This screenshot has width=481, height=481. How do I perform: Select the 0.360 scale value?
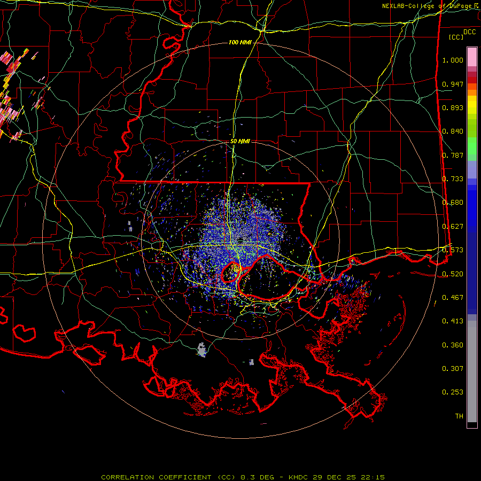[453, 345]
